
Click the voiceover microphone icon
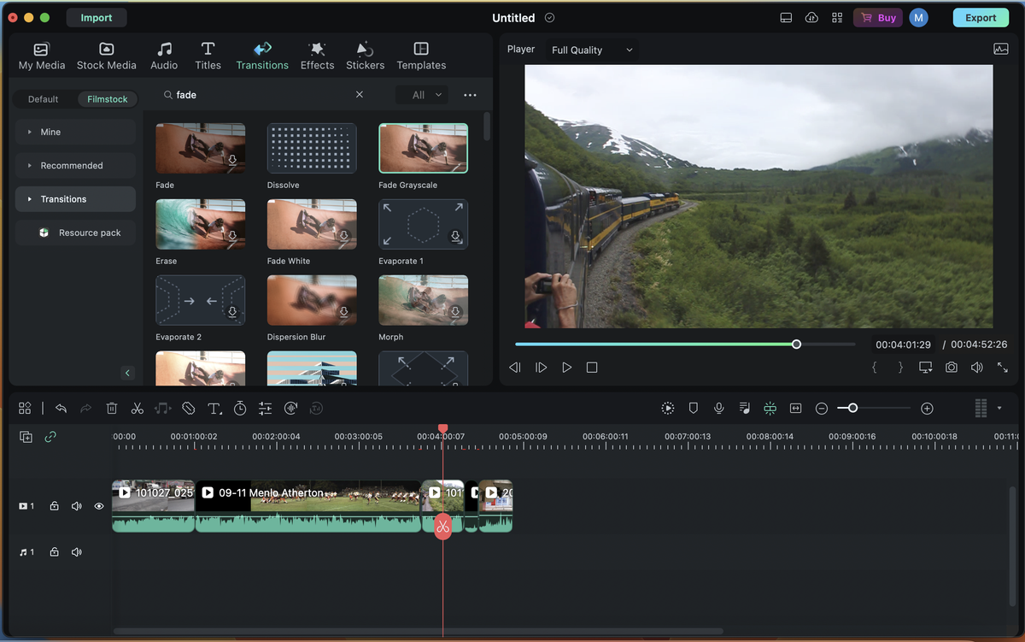719,409
